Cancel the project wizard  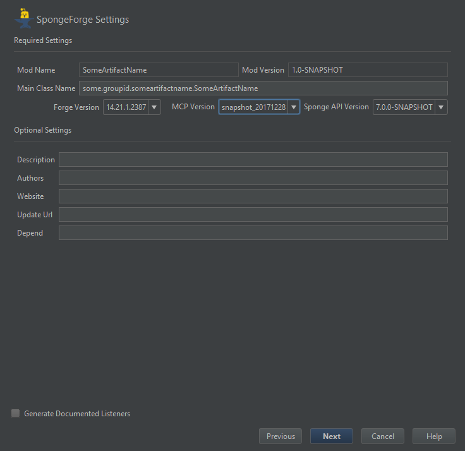(383, 436)
